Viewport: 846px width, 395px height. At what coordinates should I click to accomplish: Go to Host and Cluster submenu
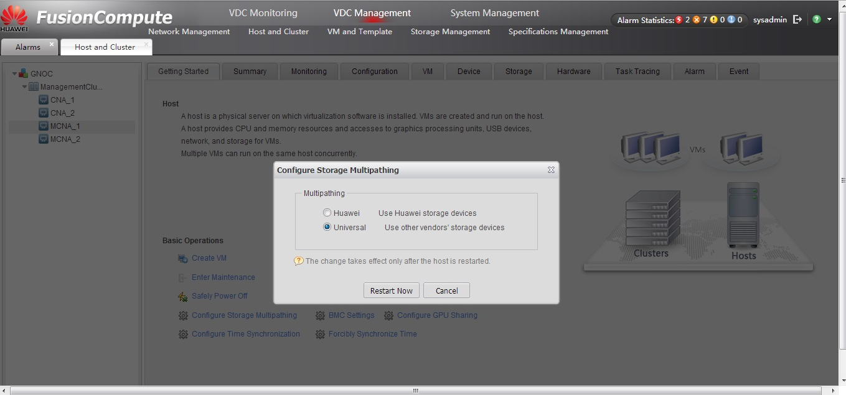click(278, 32)
